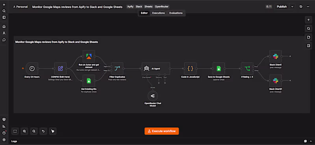Viewport: 315px width, 145px height.
Task: Select the Run an Actor and get dataset node
Action: click(x=89, y=56)
